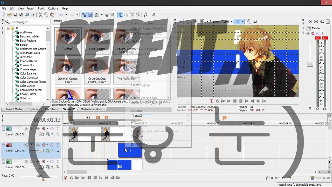This screenshot has width=332, height=187.
Task: Open the Overlays dropdown arrow in preview
Action: tap(243, 22)
